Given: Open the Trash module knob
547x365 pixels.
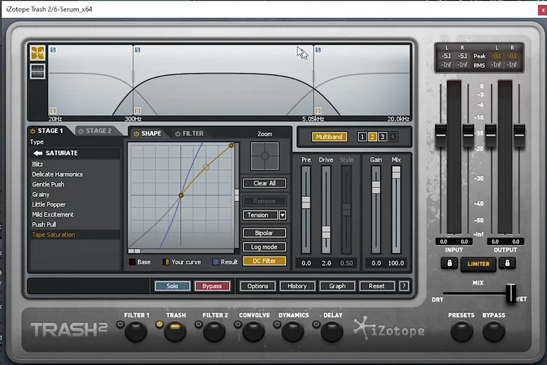Looking at the screenshot, I should (x=175, y=331).
